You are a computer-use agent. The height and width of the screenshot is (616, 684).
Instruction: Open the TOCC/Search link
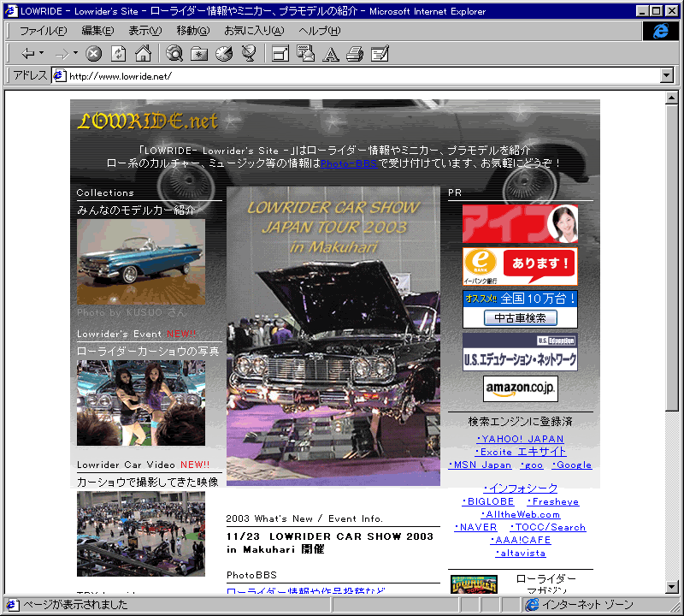548,527
